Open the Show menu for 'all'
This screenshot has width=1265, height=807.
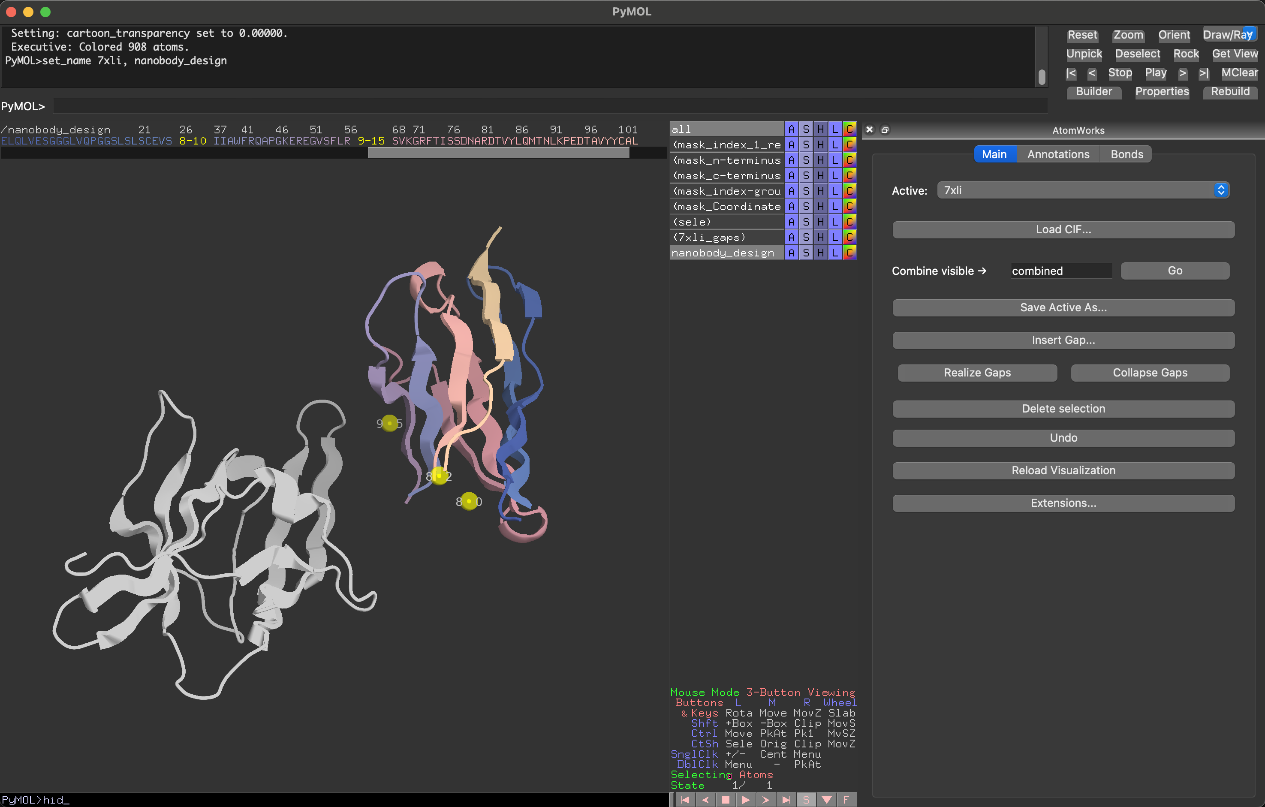(806, 129)
